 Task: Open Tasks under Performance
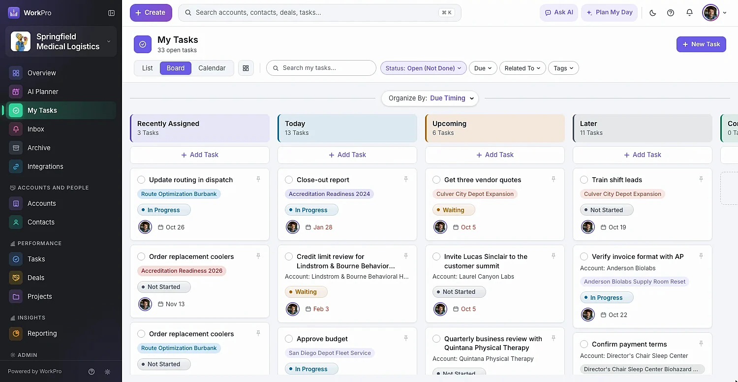click(61, 259)
